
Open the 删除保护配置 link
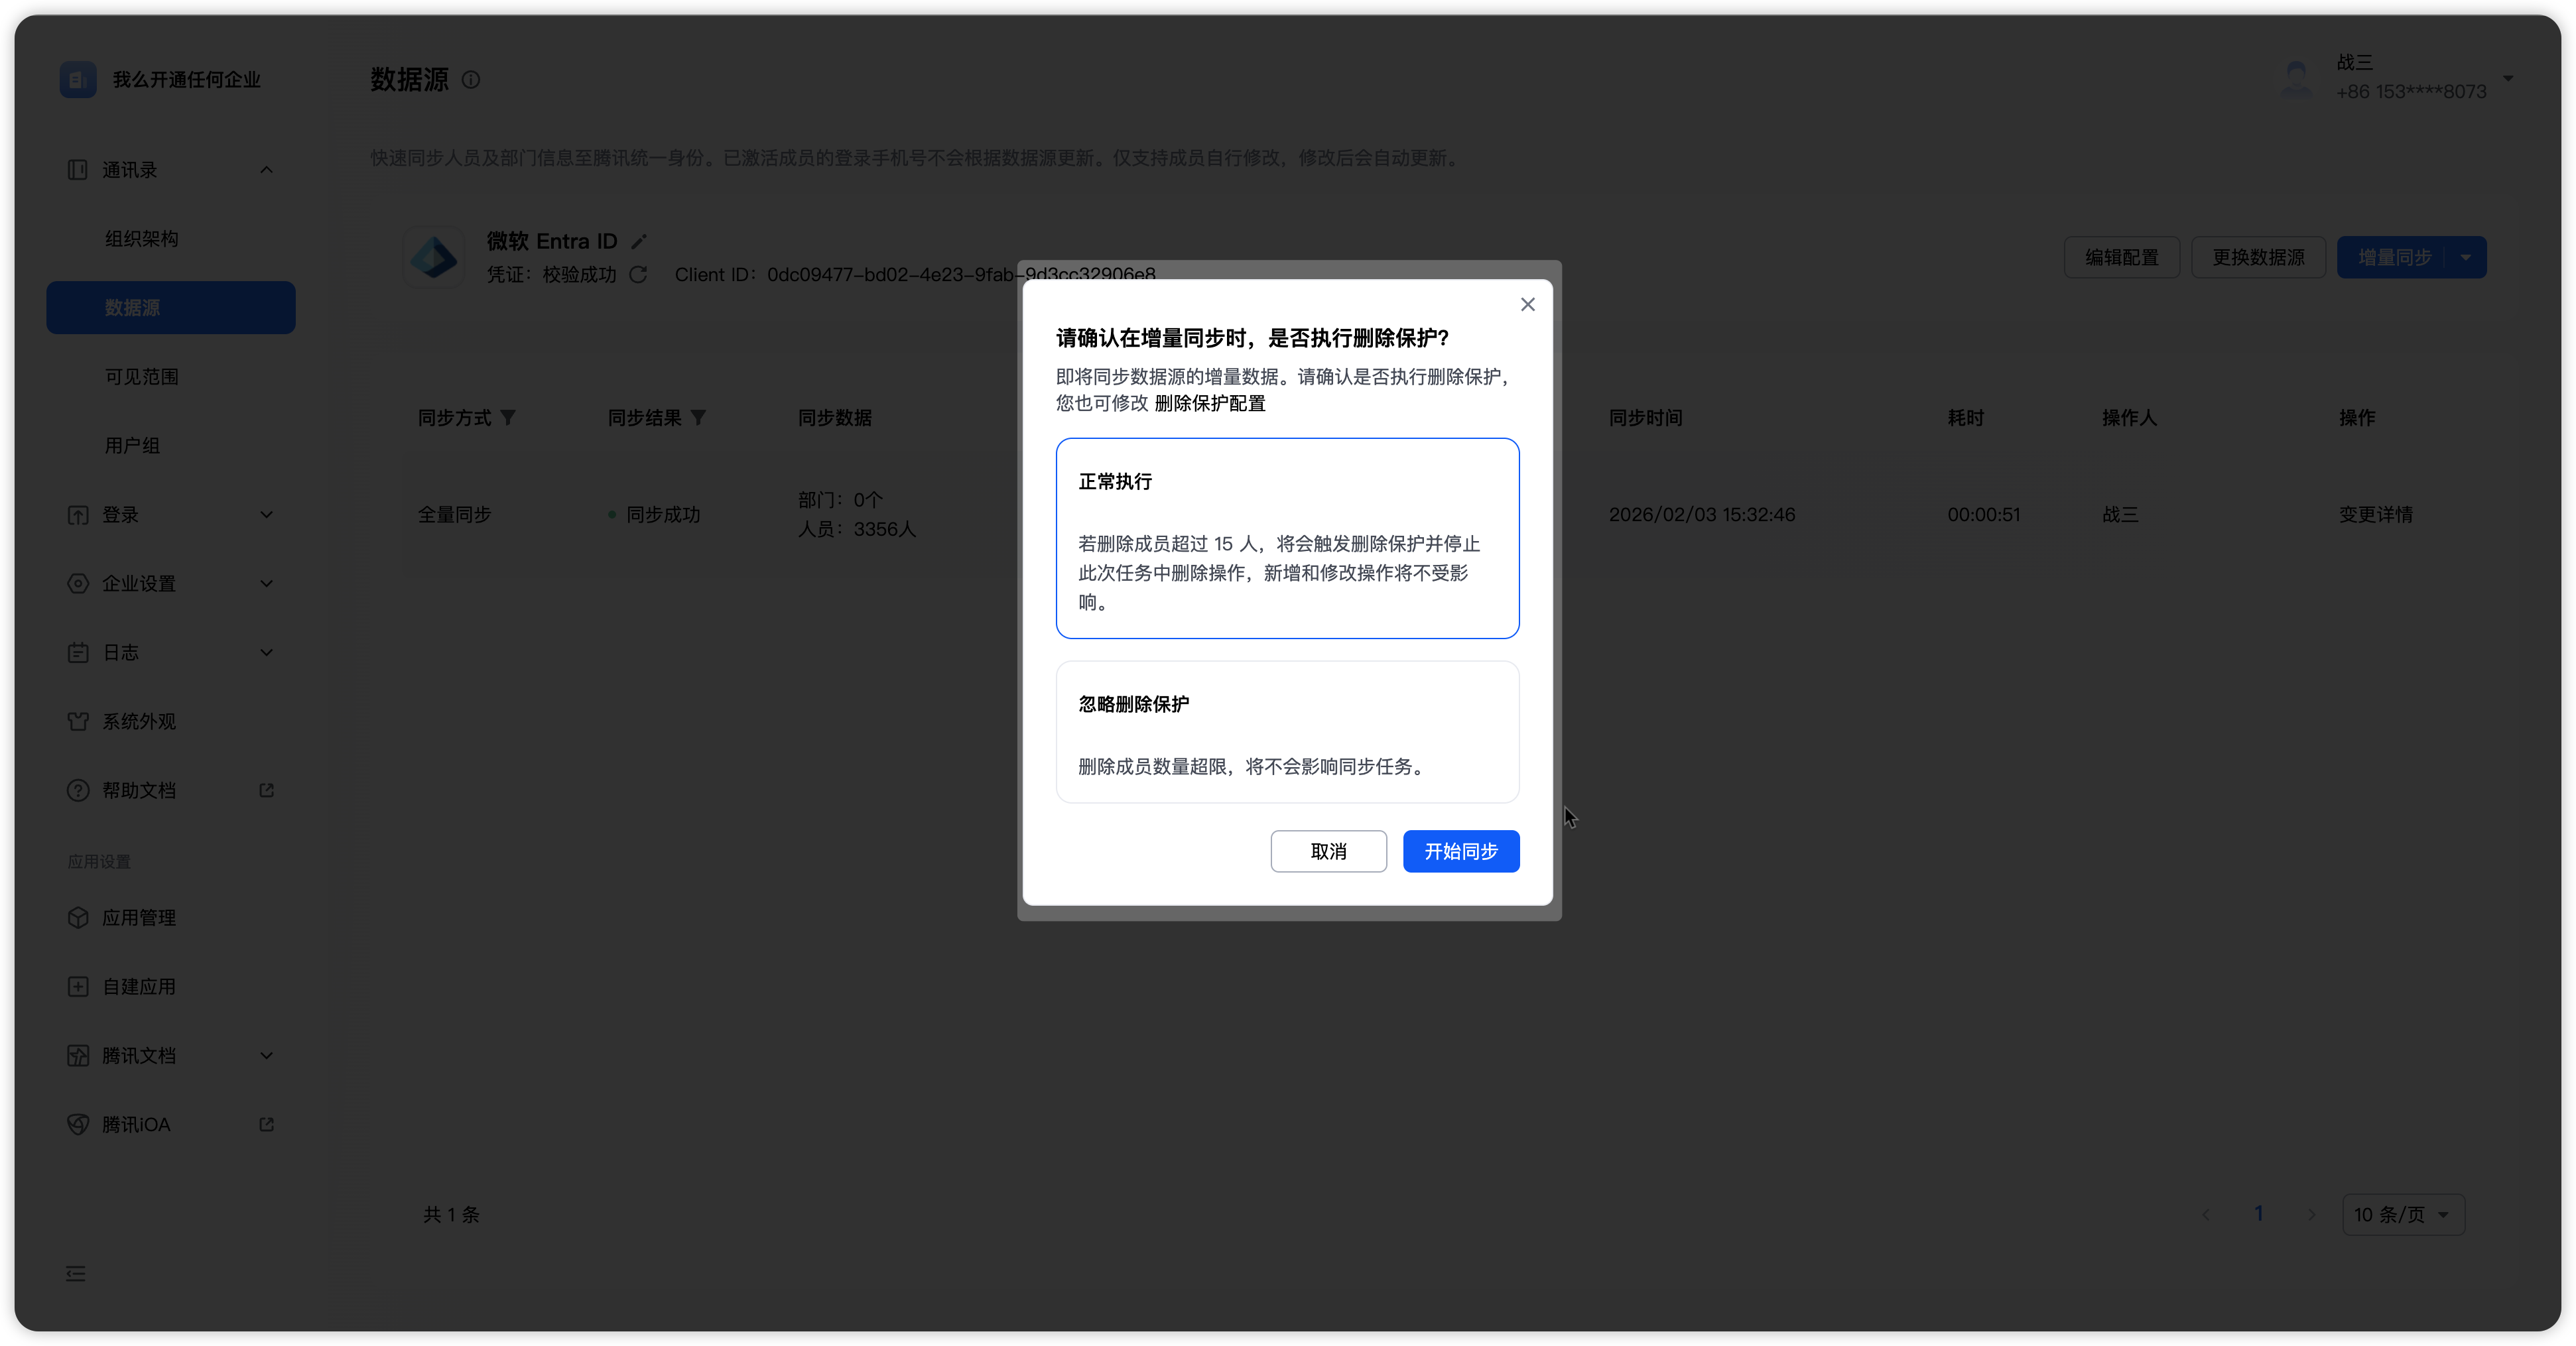(x=1209, y=403)
